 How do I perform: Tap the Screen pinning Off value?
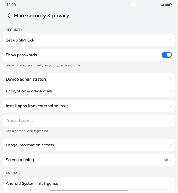pos(166,160)
